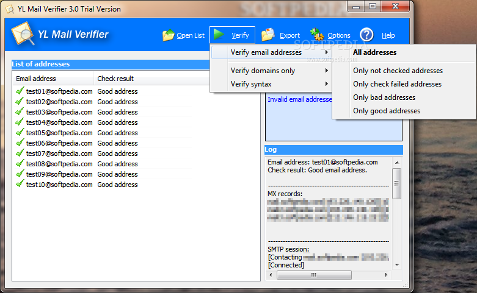Click green checkmark next to test07@softpedia.com
The image size is (477, 293).
click(x=20, y=153)
